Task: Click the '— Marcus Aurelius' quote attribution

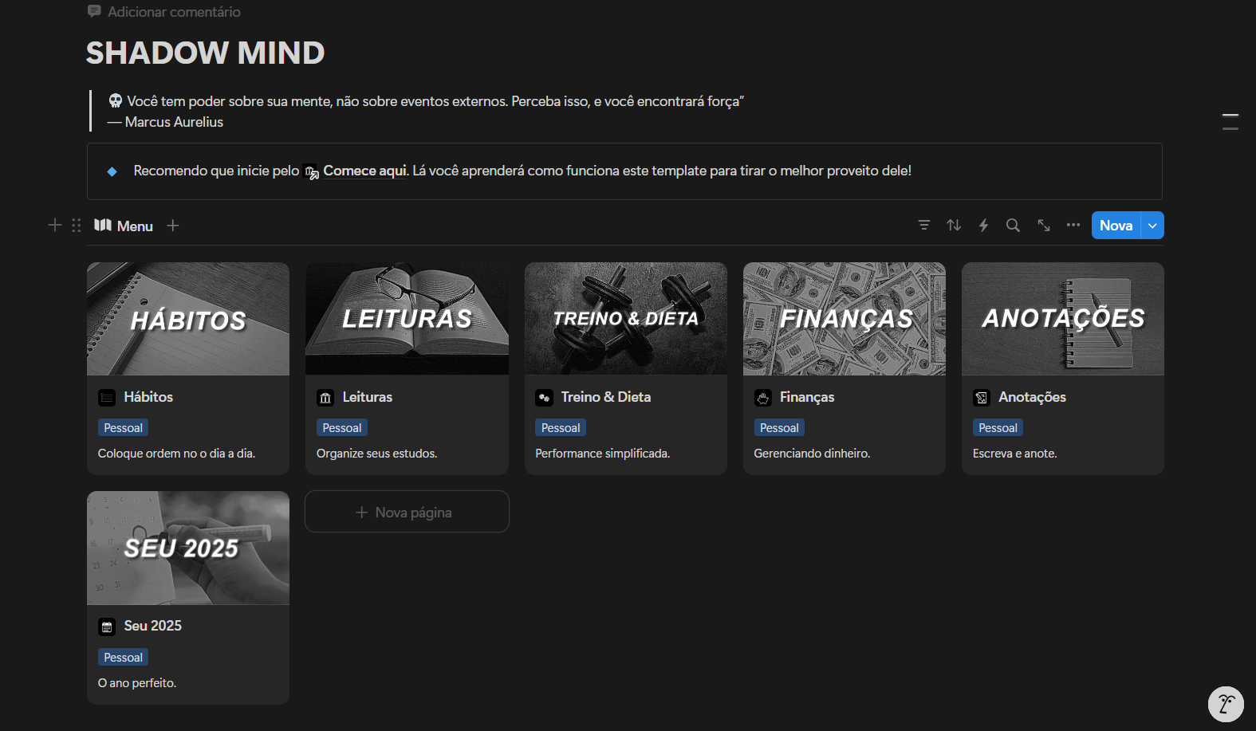Action: tap(166, 122)
